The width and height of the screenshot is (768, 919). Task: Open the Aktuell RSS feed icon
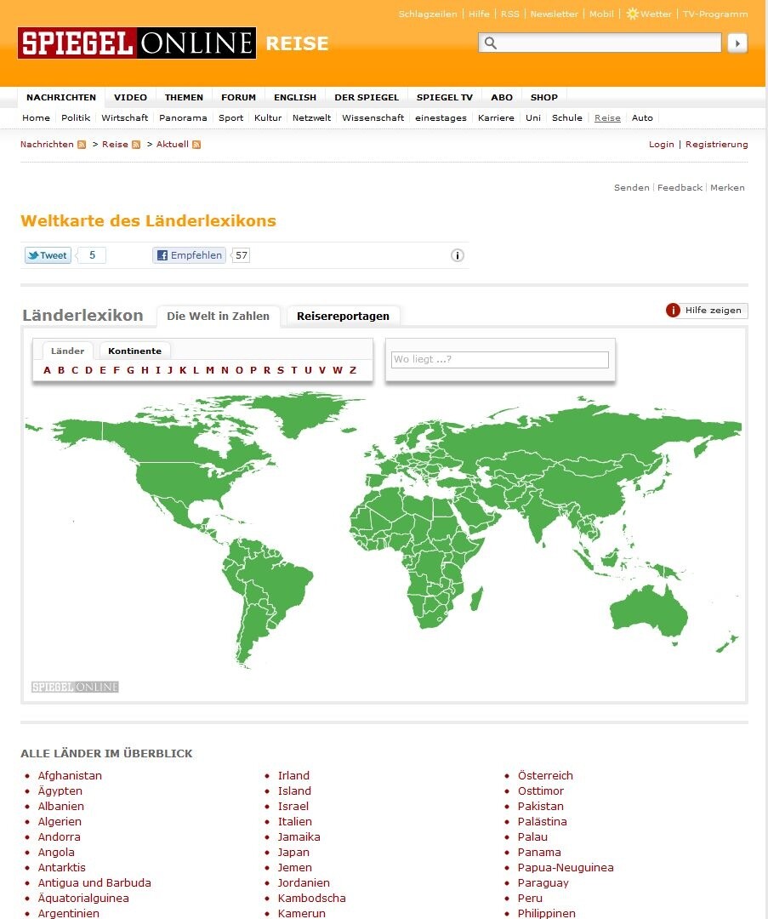[x=196, y=145]
